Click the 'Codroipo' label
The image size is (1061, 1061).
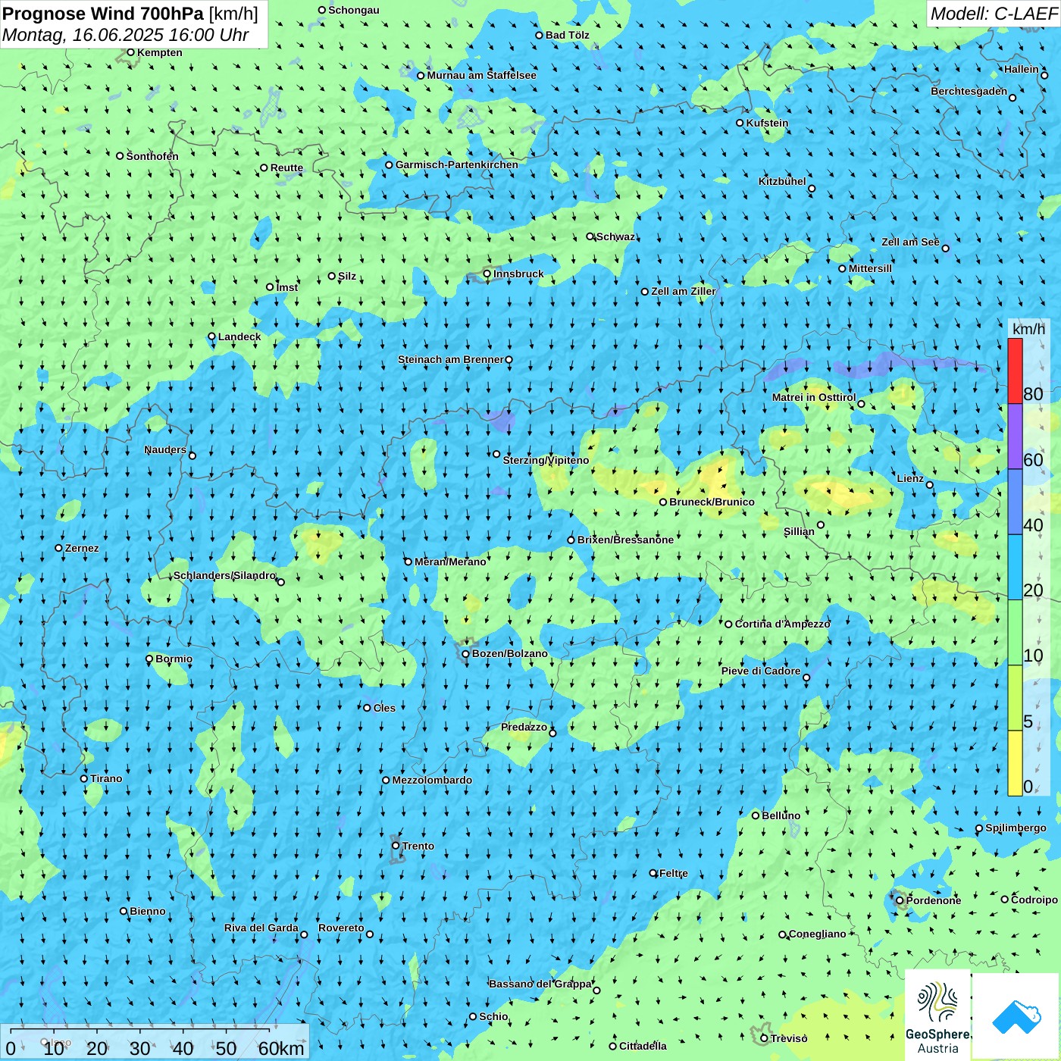[x=1034, y=900]
